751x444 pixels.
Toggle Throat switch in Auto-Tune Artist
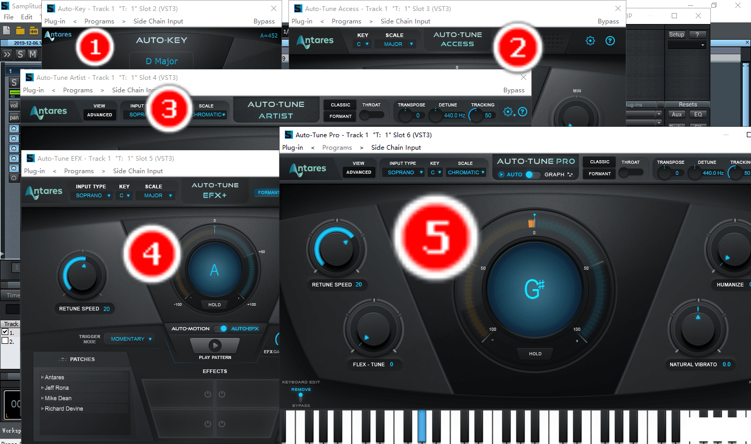[x=371, y=115]
